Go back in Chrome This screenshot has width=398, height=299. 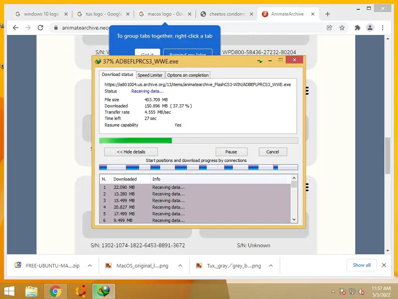[16, 28]
